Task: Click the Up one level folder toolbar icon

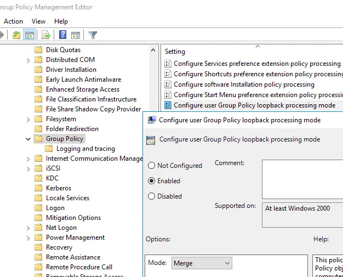Action: (x=16, y=35)
